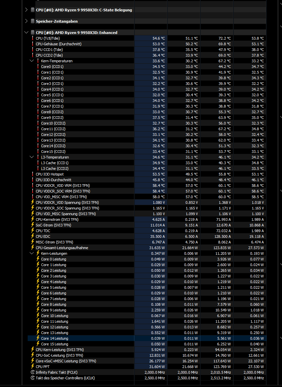Screen dimensions: 282x387
Task: Click the L3 Cache (CCD1) thermometer icon
Action: click(x=38, y=163)
